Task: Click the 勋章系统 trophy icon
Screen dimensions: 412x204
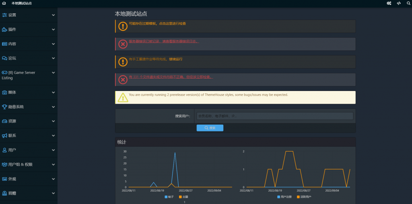Action: pos(4,107)
